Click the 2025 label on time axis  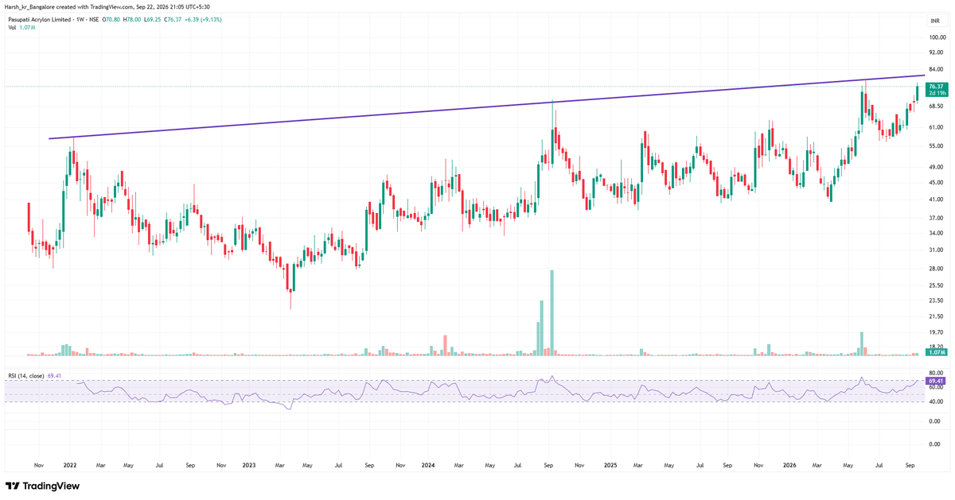tap(610, 463)
